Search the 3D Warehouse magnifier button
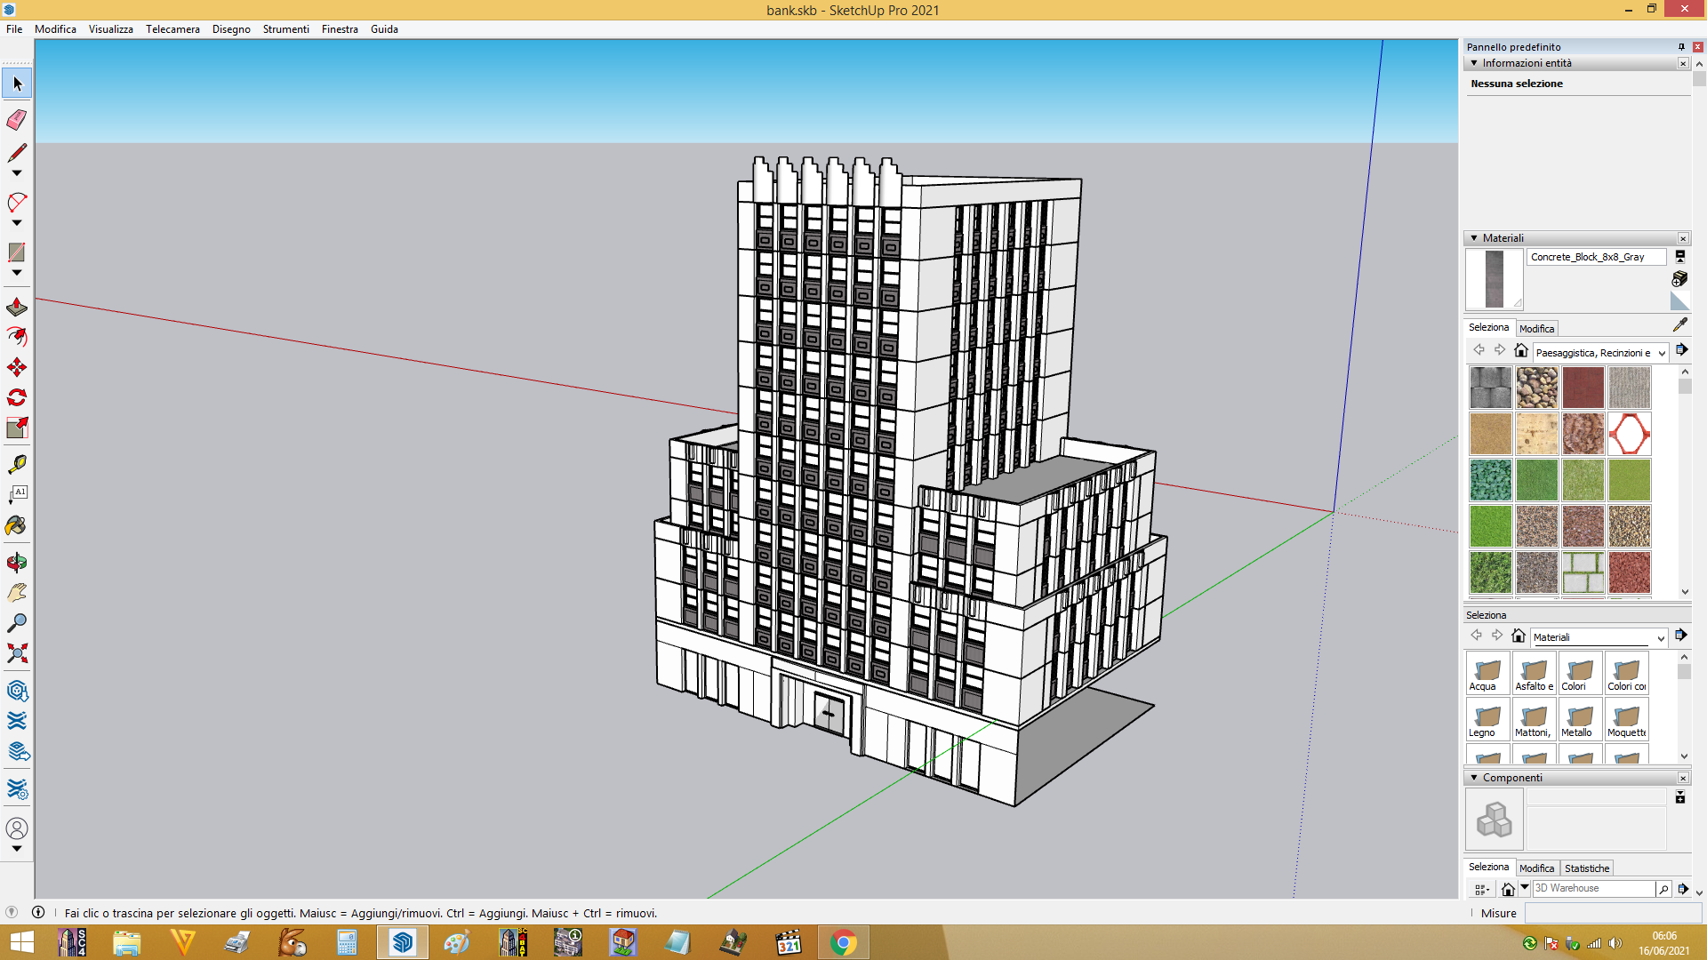1707x960 pixels. tap(1663, 889)
